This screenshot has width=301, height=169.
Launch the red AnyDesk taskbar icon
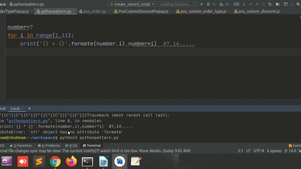coord(23,161)
